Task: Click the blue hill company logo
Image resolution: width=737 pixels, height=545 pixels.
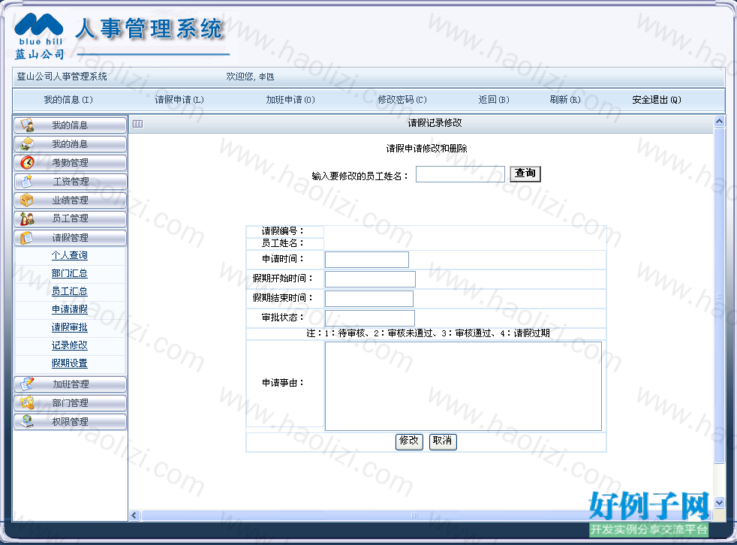Action: [x=39, y=37]
